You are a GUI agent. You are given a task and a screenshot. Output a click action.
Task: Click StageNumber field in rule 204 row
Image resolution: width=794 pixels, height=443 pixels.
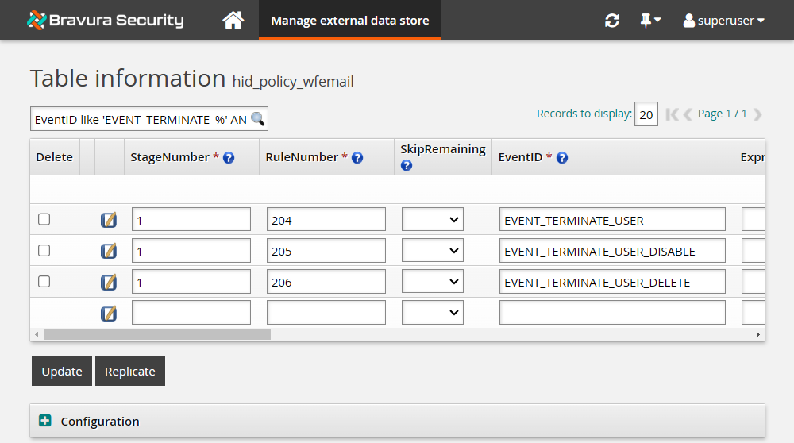191,219
